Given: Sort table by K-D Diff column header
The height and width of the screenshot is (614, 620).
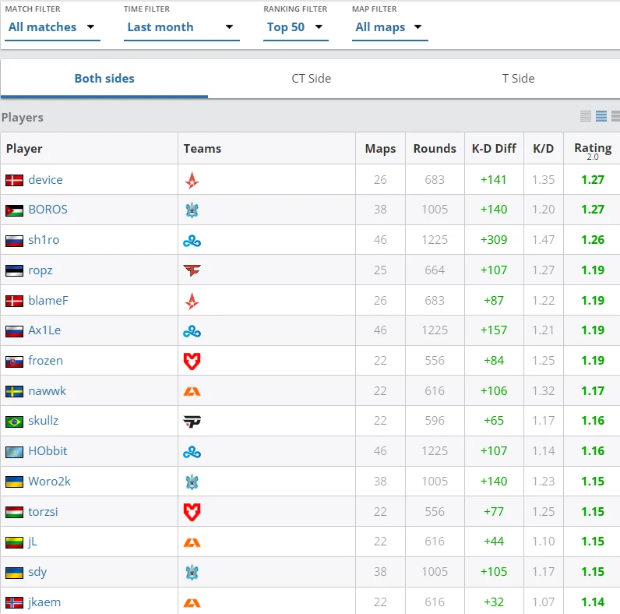Looking at the screenshot, I should pyautogui.click(x=494, y=149).
